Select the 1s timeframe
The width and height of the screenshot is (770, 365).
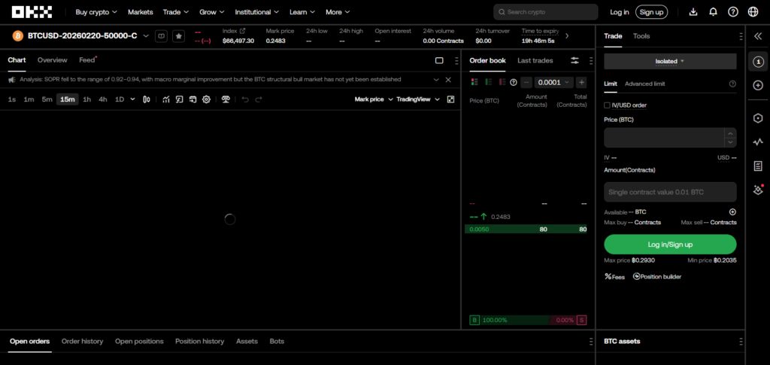[x=12, y=99]
